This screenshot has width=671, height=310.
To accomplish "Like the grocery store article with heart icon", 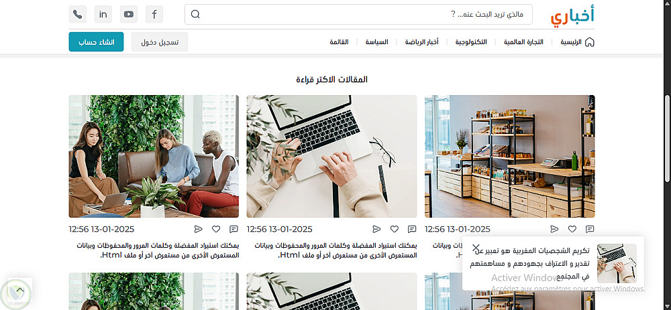I will point(572,229).
